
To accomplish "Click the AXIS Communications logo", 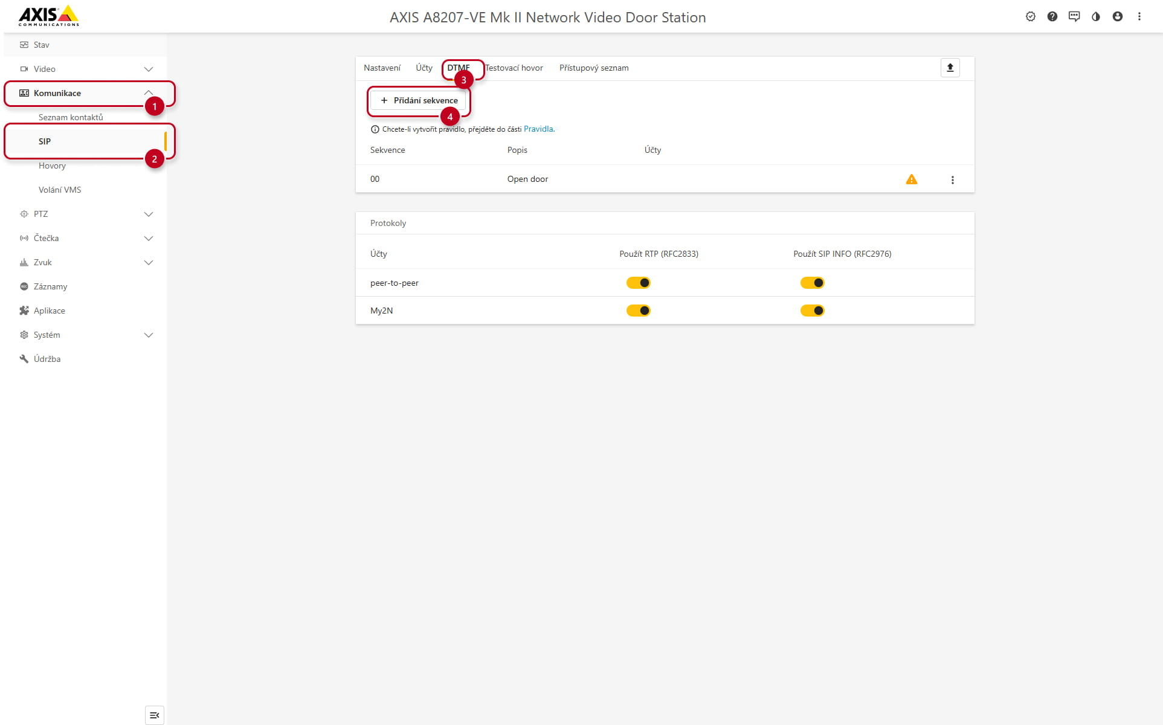I will point(48,16).
